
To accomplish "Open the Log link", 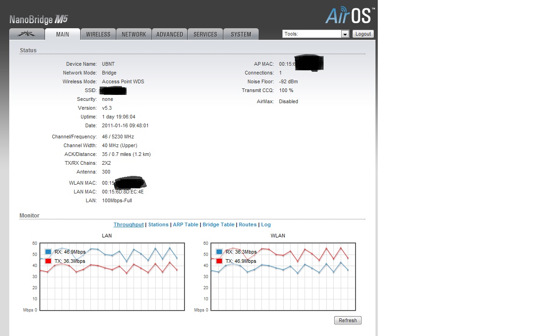I will pyautogui.click(x=266, y=224).
